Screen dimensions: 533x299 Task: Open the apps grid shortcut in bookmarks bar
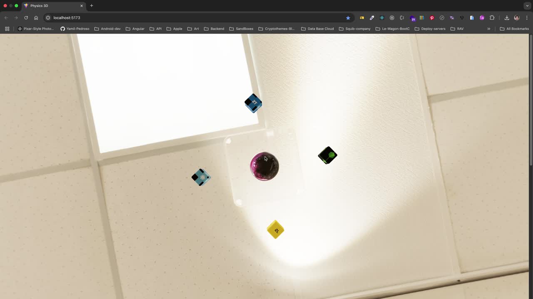pos(7,29)
